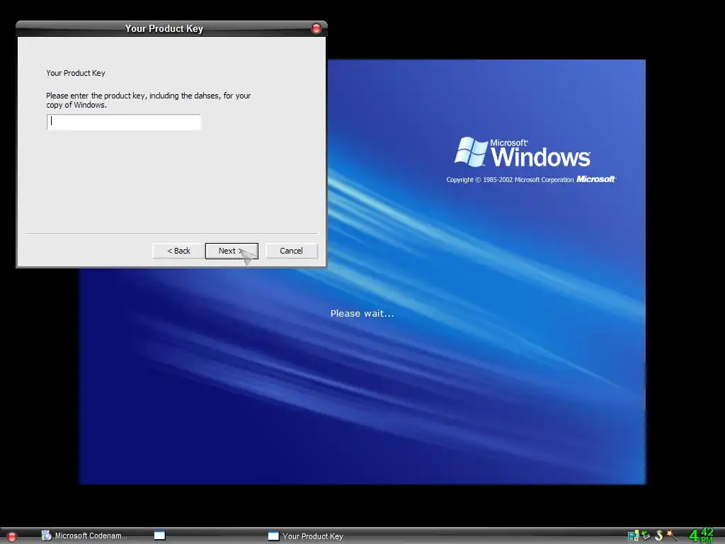
Task: Open the red orb start button
Action: click(x=12, y=537)
